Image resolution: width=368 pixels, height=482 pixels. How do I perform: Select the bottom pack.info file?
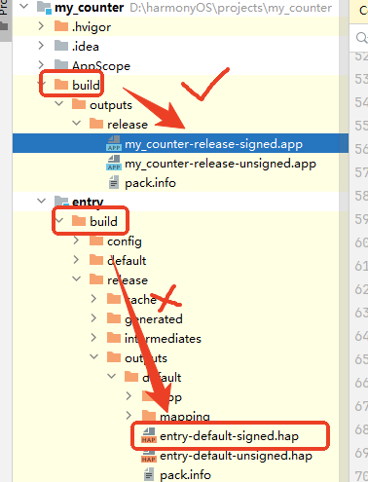(x=185, y=475)
